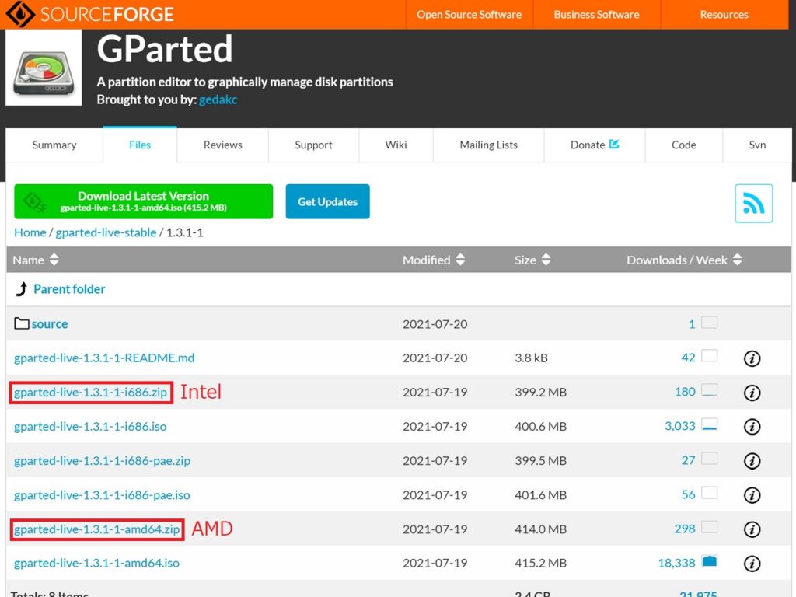Open the Svn tab
Viewport: 796px width, 597px height.
coord(757,145)
